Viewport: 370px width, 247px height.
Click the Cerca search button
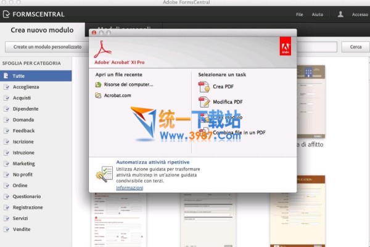356,47
